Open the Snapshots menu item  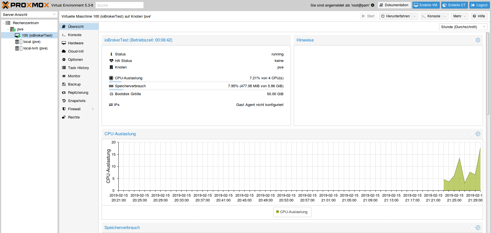coord(79,101)
